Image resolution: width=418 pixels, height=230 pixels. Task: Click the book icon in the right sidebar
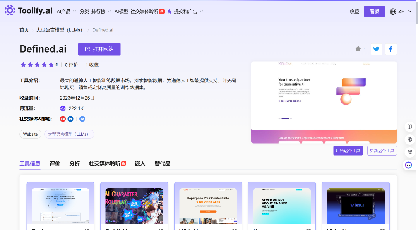click(x=410, y=127)
